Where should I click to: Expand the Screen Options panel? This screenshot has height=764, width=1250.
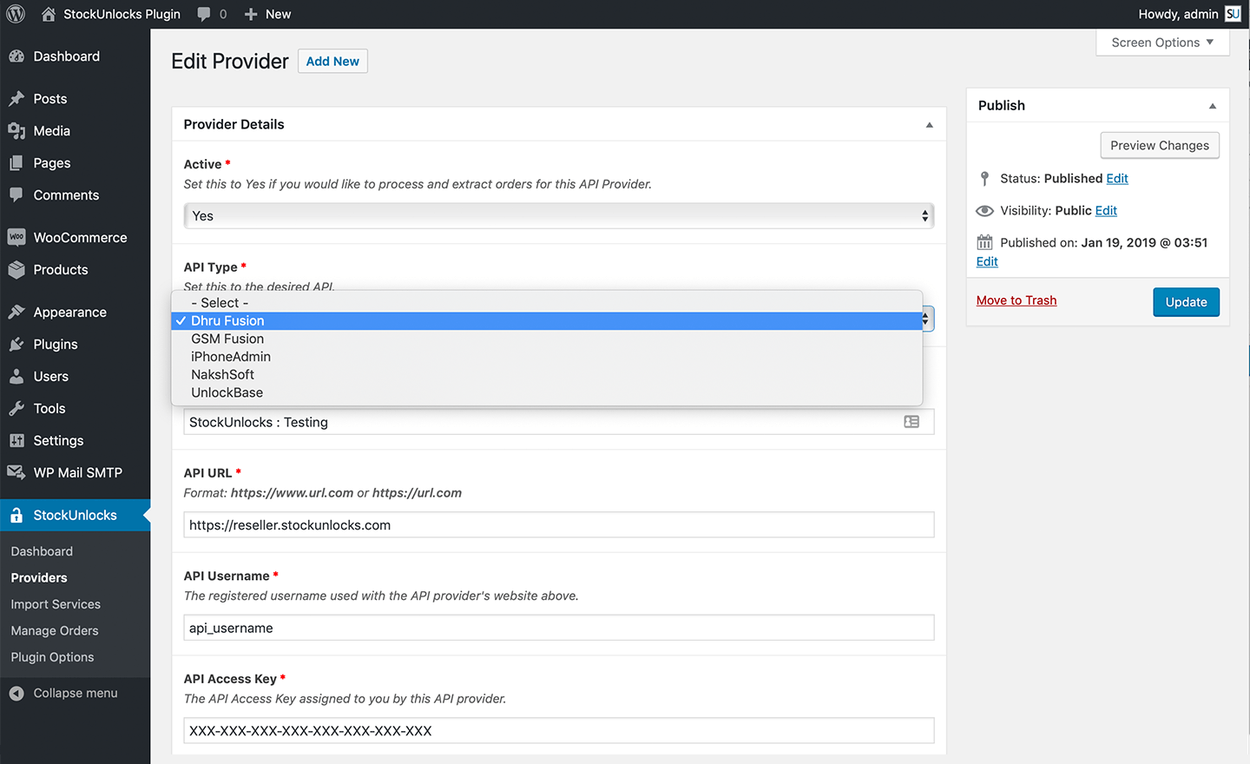(x=1162, y=43)
